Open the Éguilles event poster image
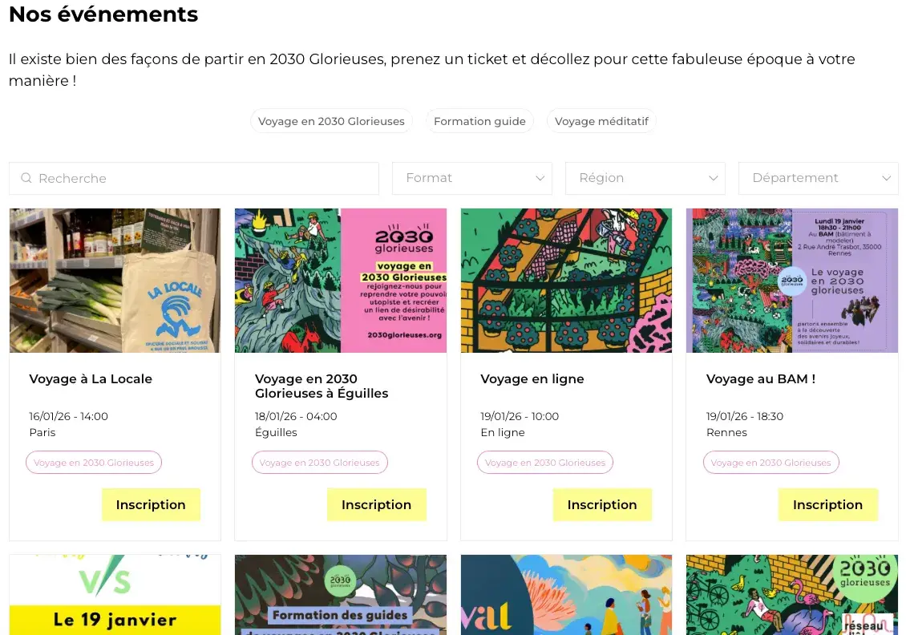906x635 pixels. click(x=340, y=281)
